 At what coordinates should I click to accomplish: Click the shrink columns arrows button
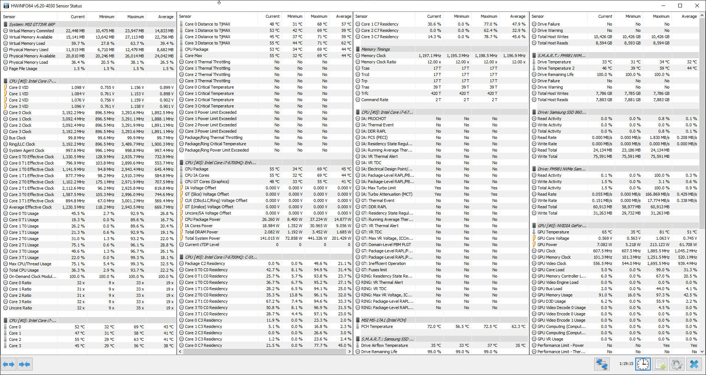click(x=25, y=364)
